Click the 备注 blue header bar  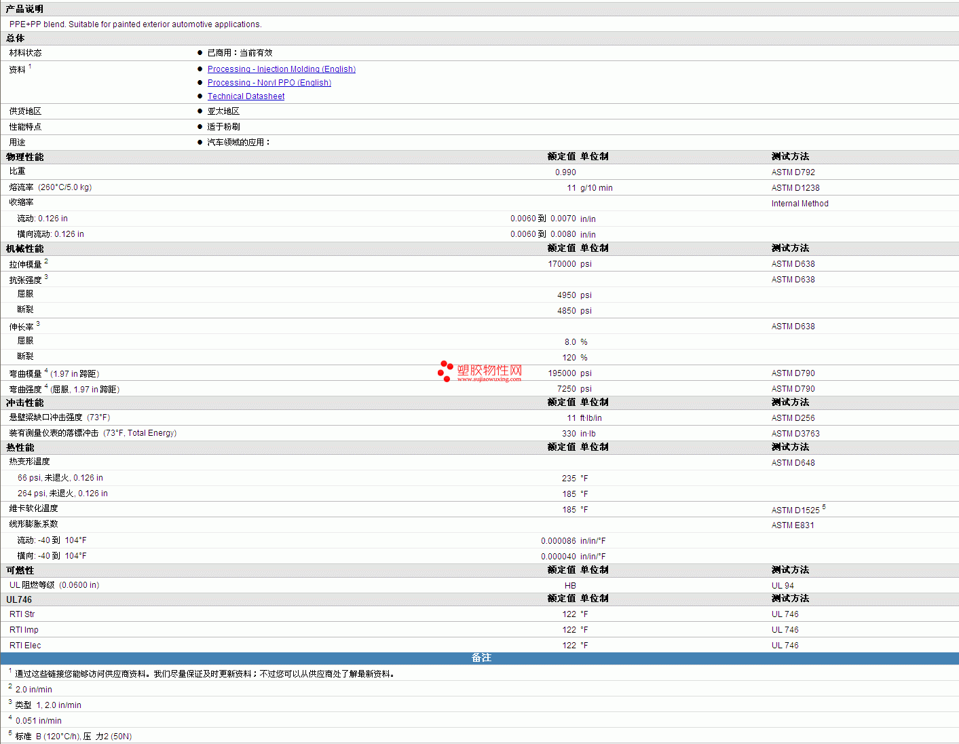point(479,658)
